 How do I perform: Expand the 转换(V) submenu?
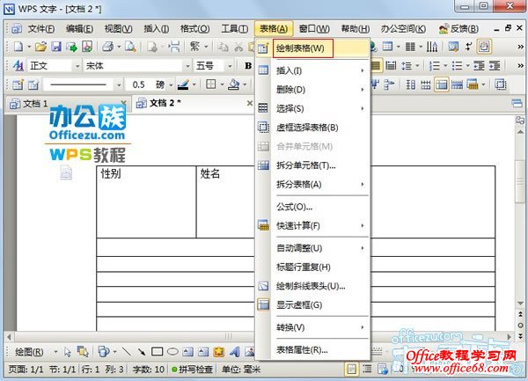pos(363,327)
